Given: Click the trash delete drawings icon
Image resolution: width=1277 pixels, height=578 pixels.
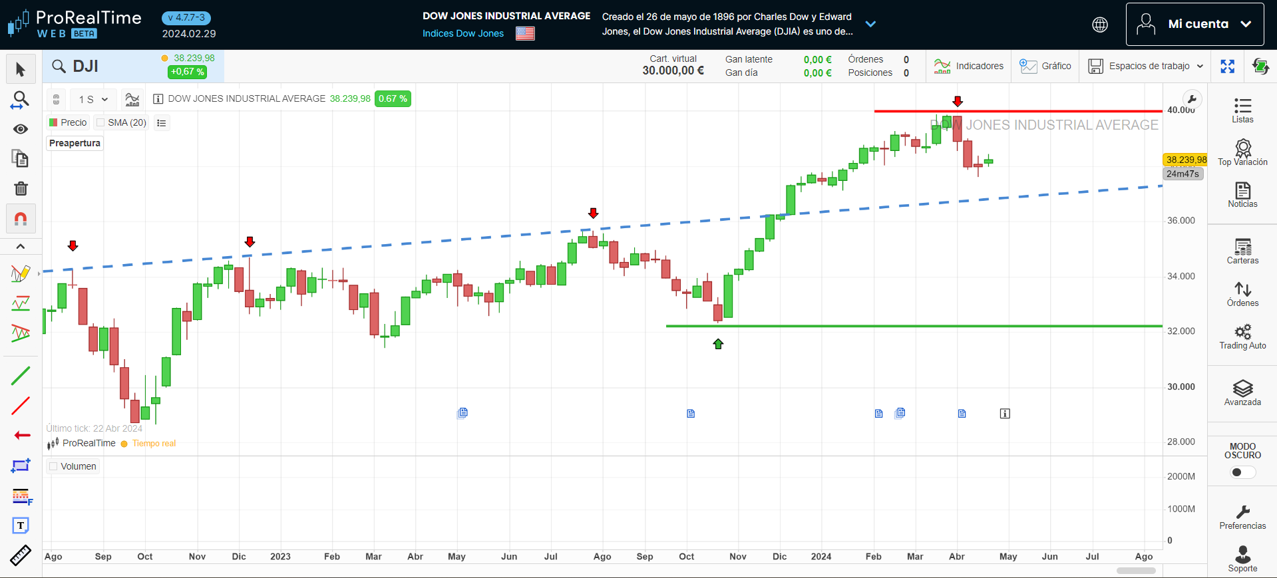Looking at the screenshot, I should click(21, 189).
